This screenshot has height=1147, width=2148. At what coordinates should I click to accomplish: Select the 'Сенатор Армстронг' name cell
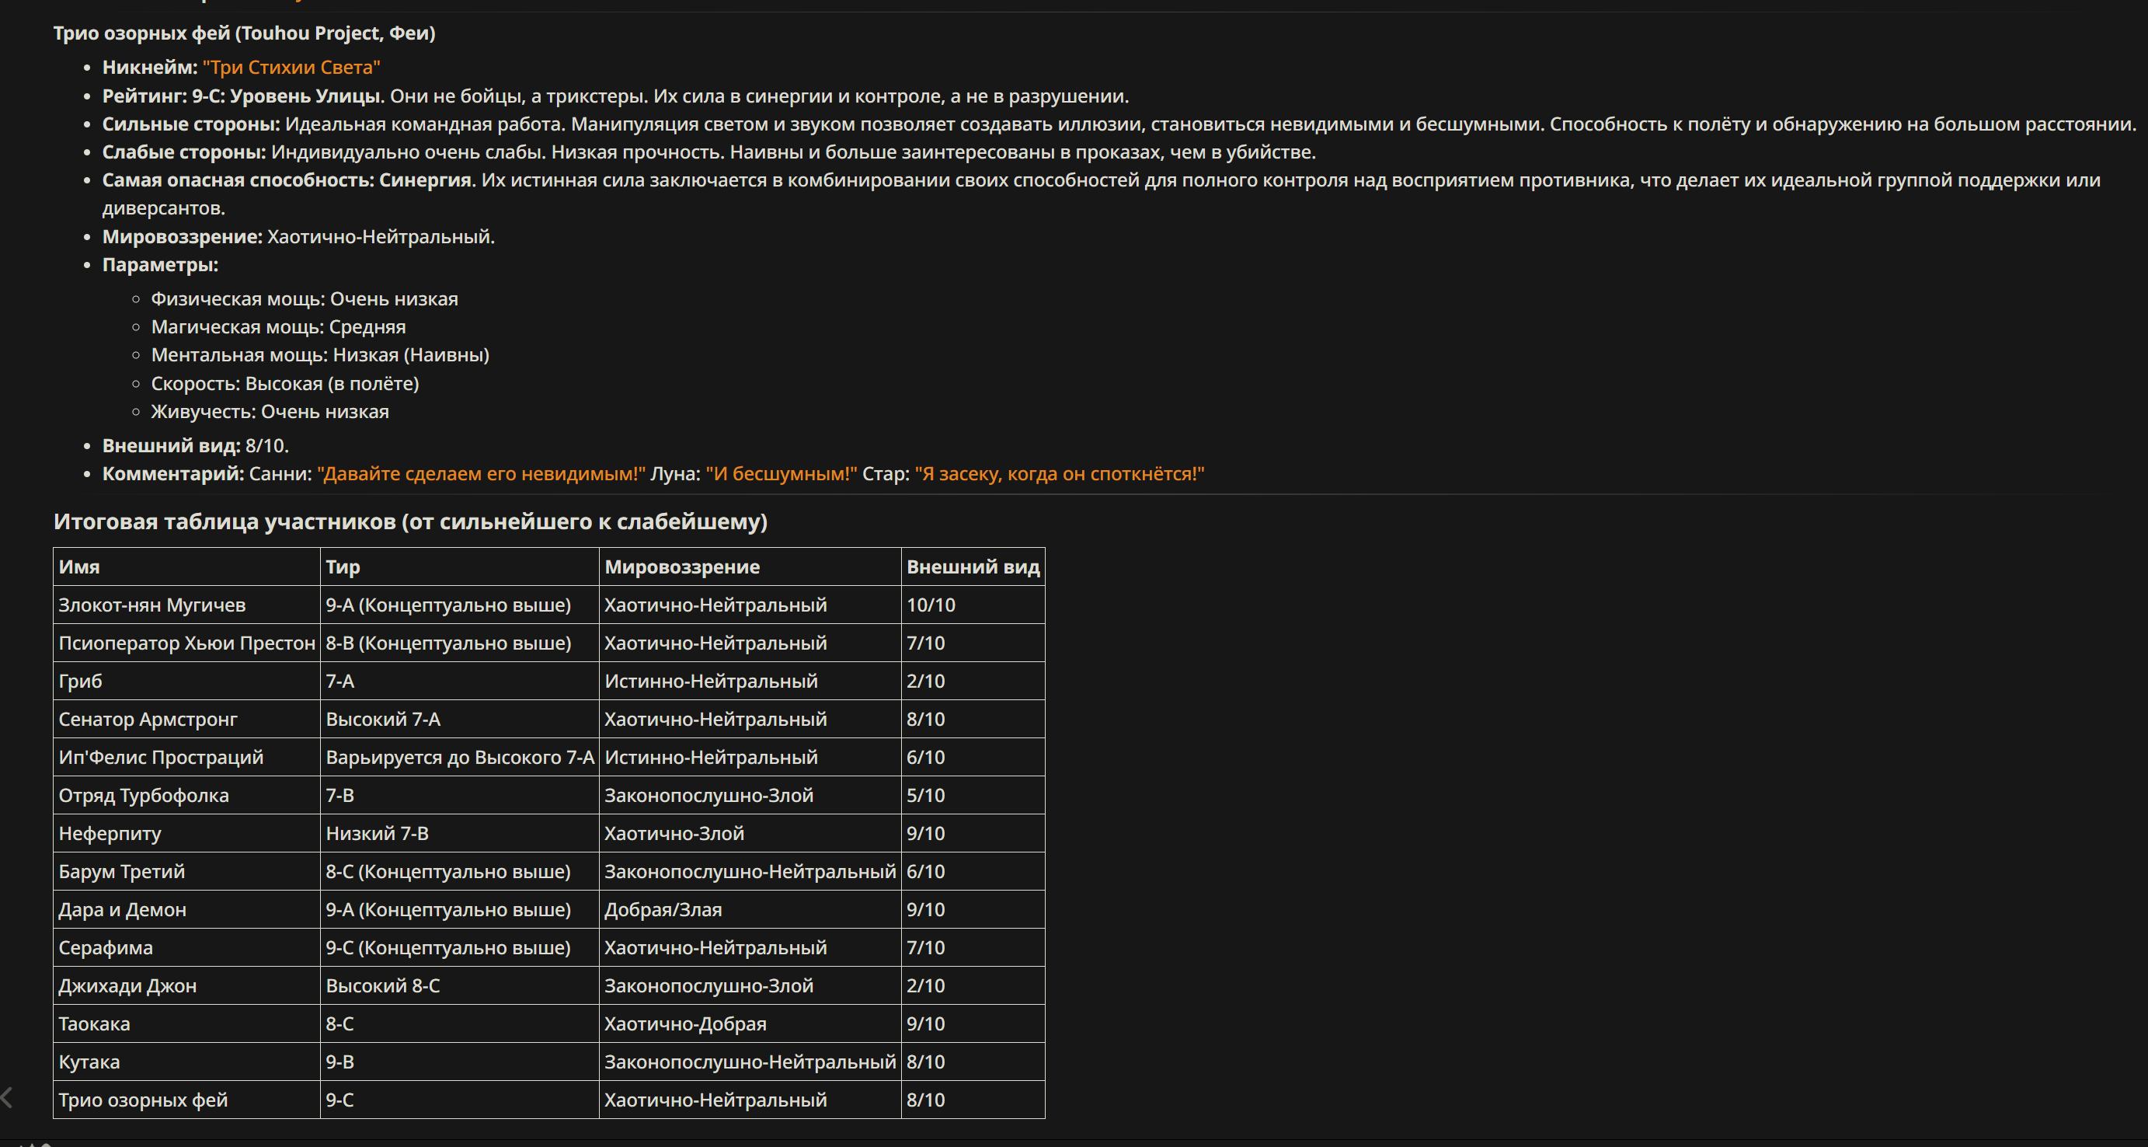(186, 719)
